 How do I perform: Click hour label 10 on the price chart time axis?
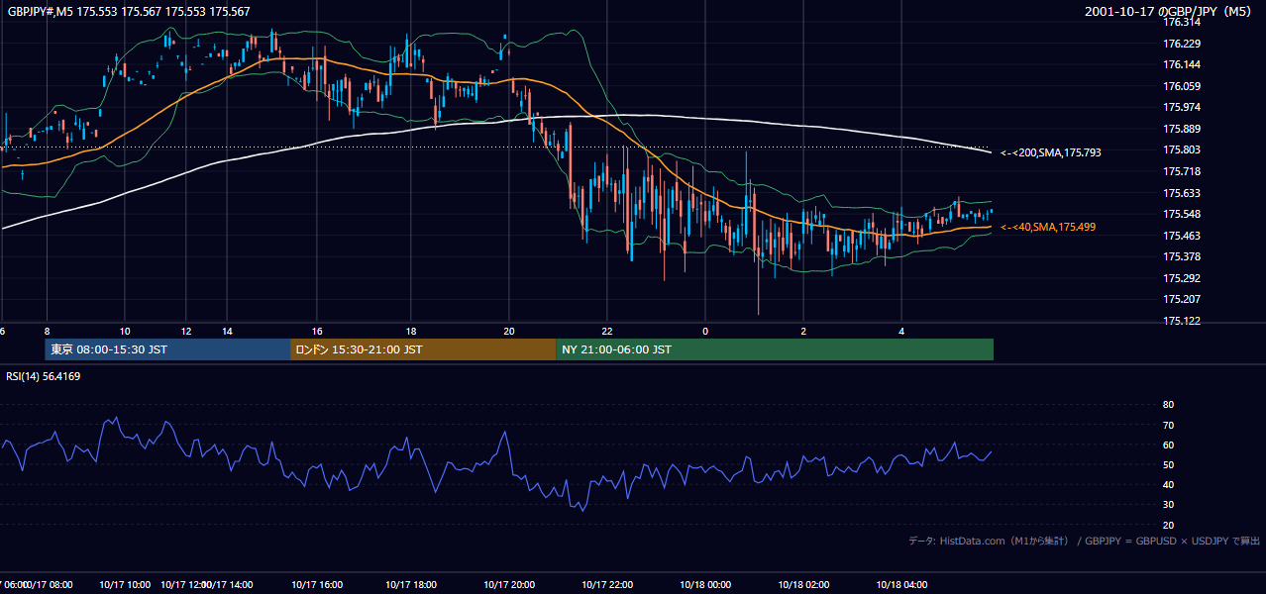(125, 331)
